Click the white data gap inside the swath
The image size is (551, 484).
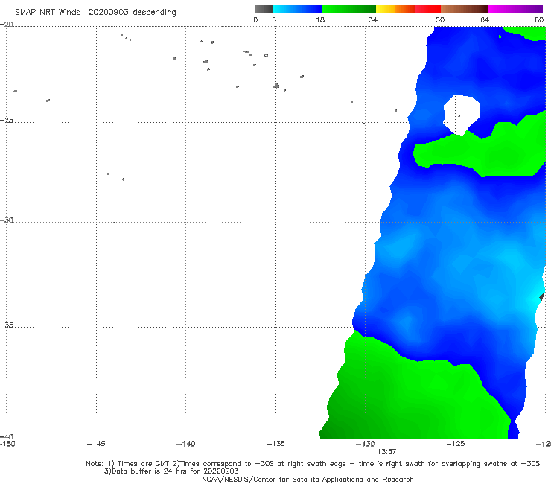[x=462, y=113]
